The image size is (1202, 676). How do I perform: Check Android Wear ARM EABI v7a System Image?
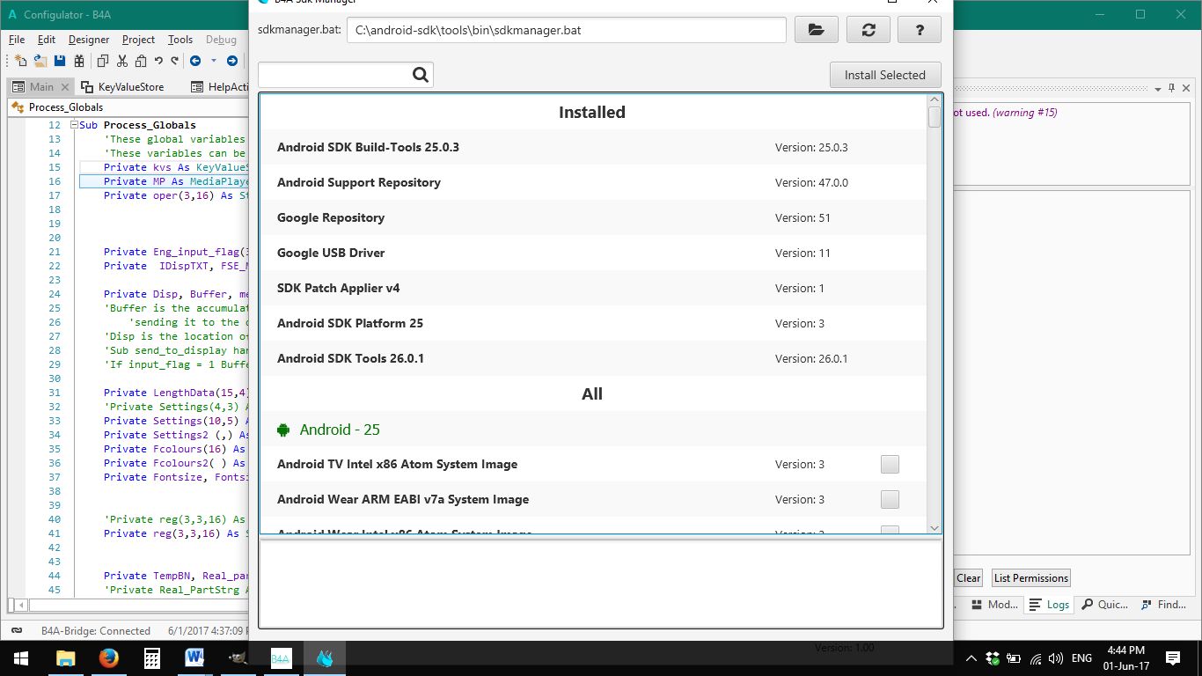tap(890, 499)
